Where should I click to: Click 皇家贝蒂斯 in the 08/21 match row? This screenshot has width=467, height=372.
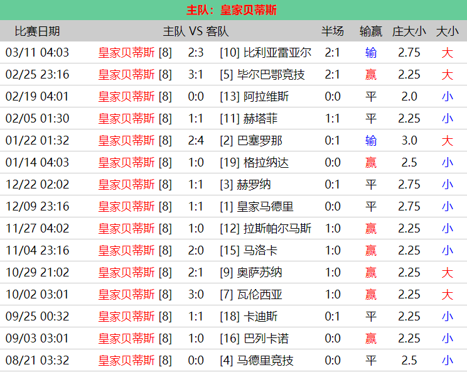click(126, 361)
